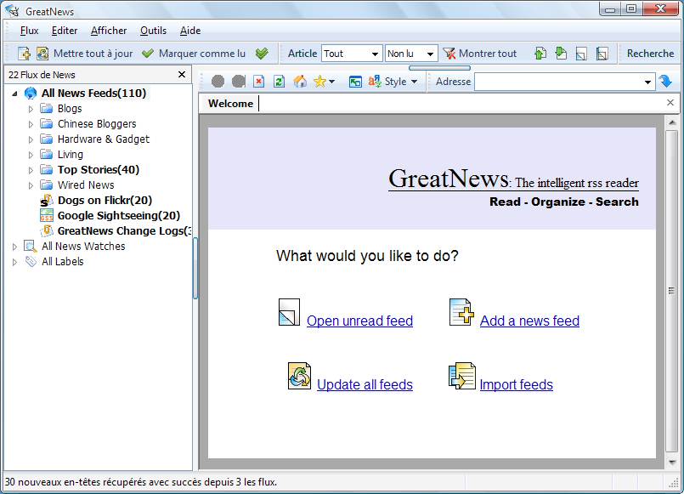
Task: Click the double green checkmark icon
Action: (x=262, y=54)
